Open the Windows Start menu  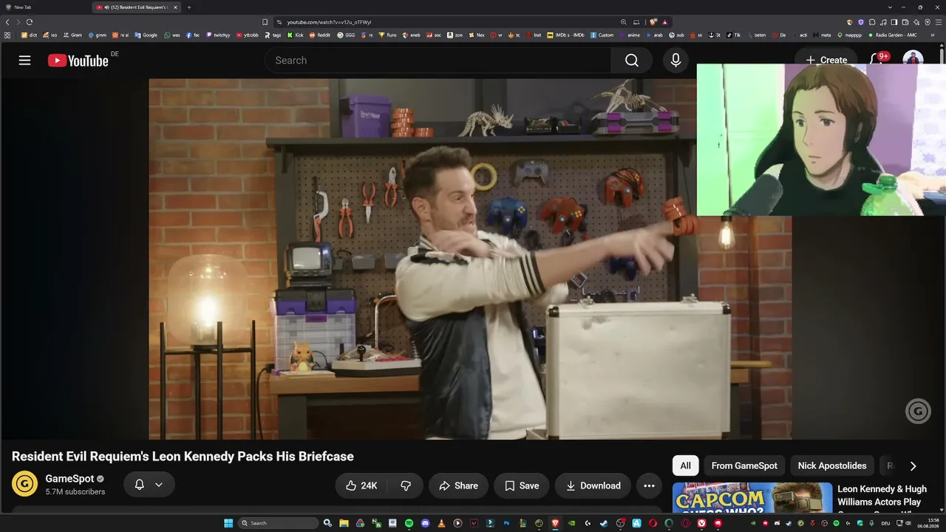[228, 523]
